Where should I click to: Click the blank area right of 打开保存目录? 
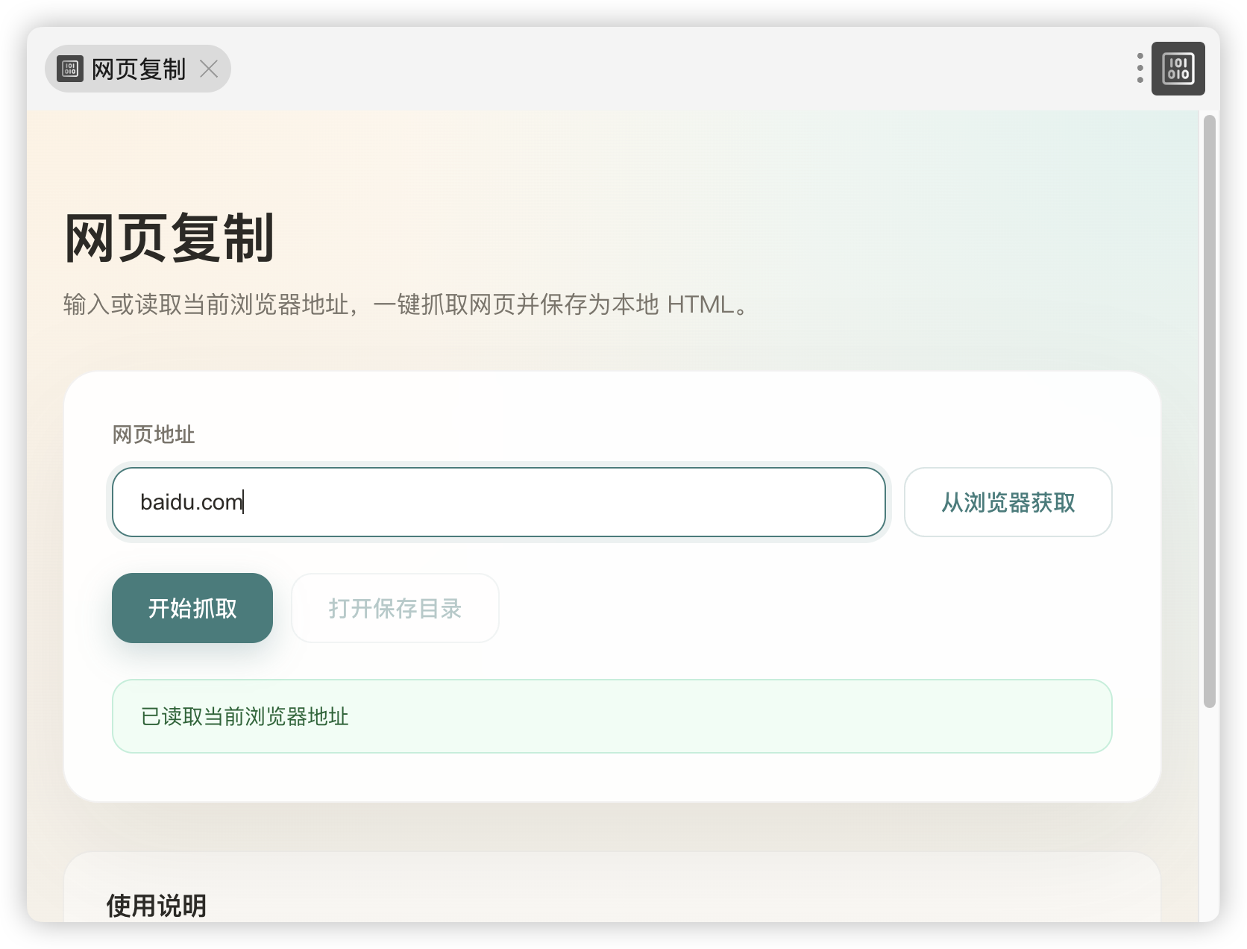click(x=805, y=608)
